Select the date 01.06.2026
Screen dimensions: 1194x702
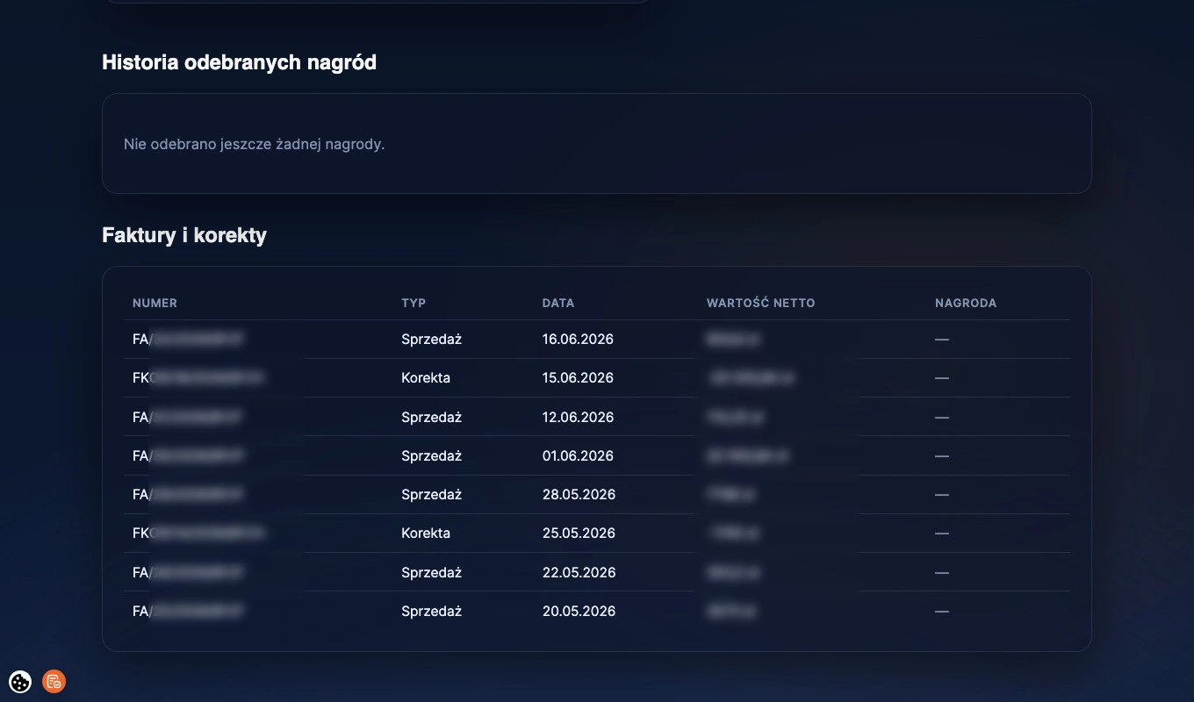pos(578,455)
